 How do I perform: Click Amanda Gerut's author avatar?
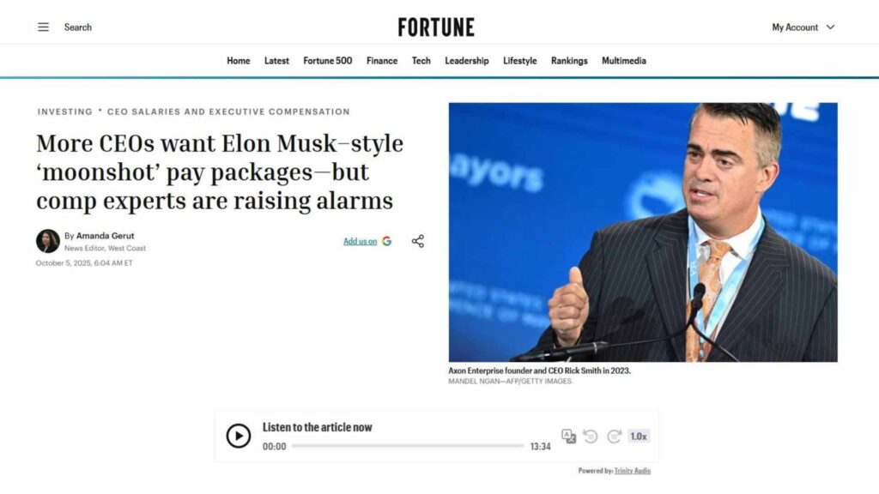48,241
